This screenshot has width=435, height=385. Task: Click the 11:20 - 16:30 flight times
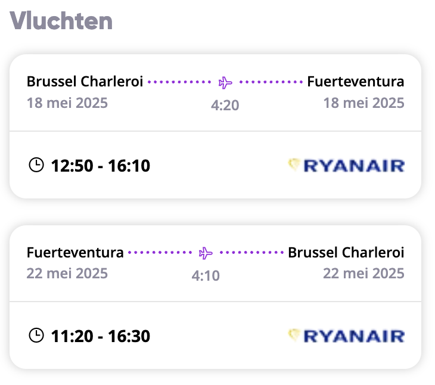pyautogui.click(x=101, y=336)
